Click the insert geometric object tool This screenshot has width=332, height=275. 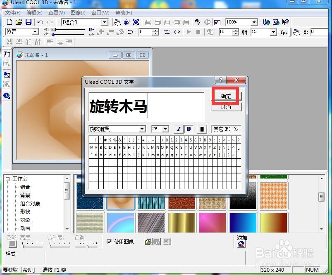[7, 96]
